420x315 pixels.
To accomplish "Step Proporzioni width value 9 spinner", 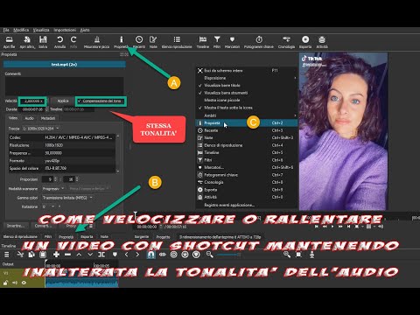I will point(56,179).
